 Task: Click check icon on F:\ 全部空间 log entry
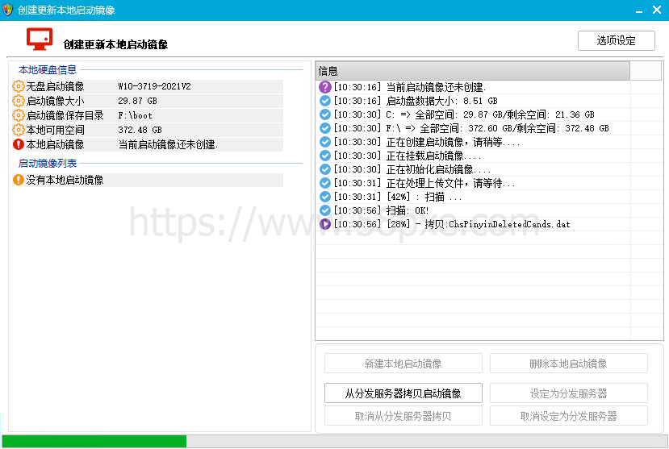tap(325, 128)
